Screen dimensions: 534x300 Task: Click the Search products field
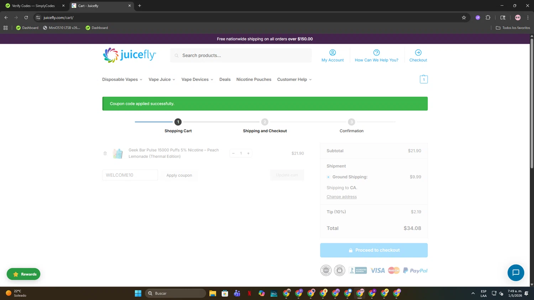point(241,55)
